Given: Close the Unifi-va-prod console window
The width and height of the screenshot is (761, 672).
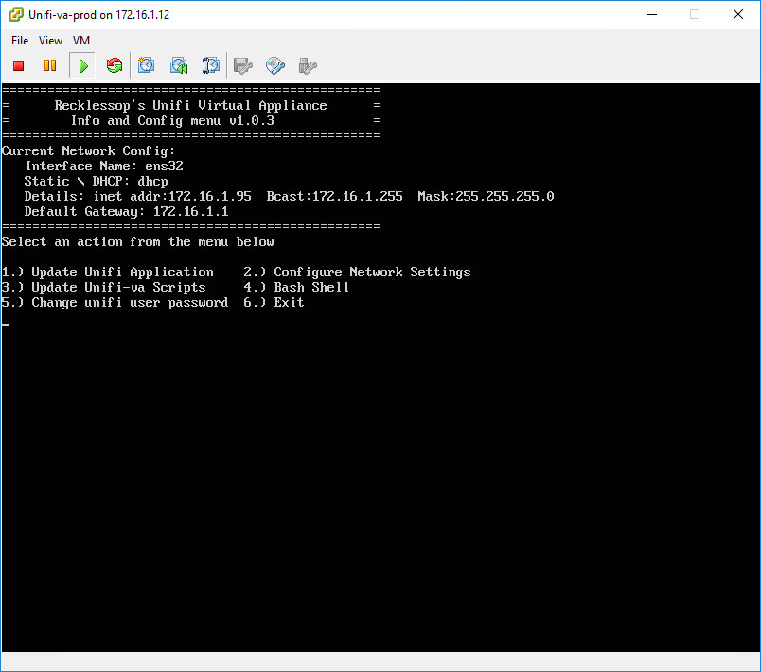Looking at the screenshot, I should click(738, 14).
